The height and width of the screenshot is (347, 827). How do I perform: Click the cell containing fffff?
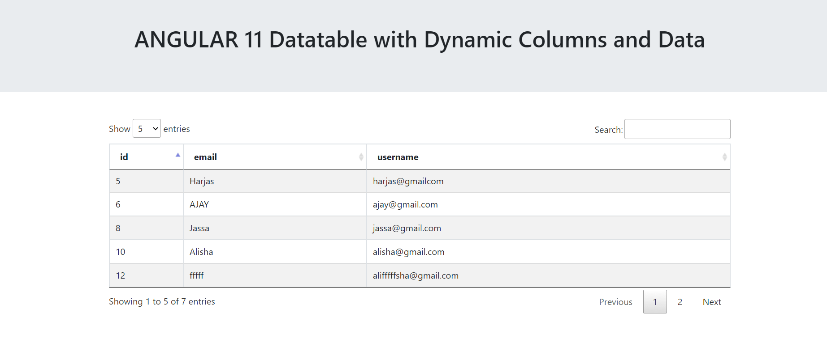(275, 275)
